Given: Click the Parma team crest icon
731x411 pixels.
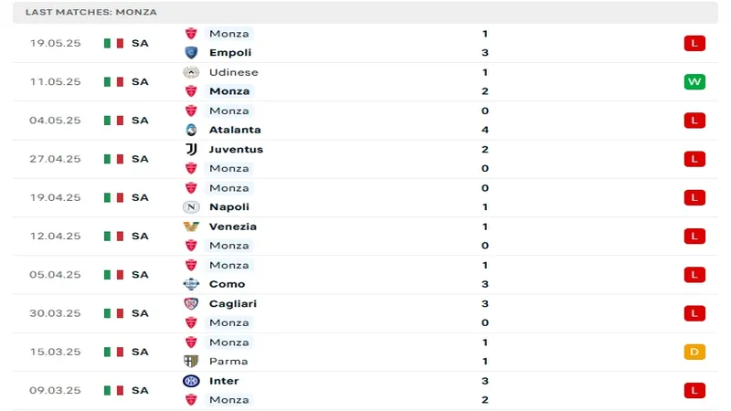Looking at the screenshot, I should (191, 361).
